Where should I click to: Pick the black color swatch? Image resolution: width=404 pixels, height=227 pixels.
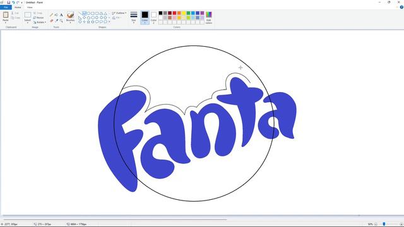pyautogui.click(x=160, y=13)
